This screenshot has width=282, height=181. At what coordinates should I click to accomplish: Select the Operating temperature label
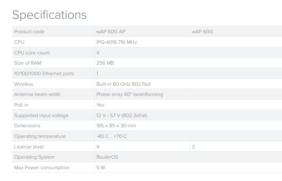[40, 136]
